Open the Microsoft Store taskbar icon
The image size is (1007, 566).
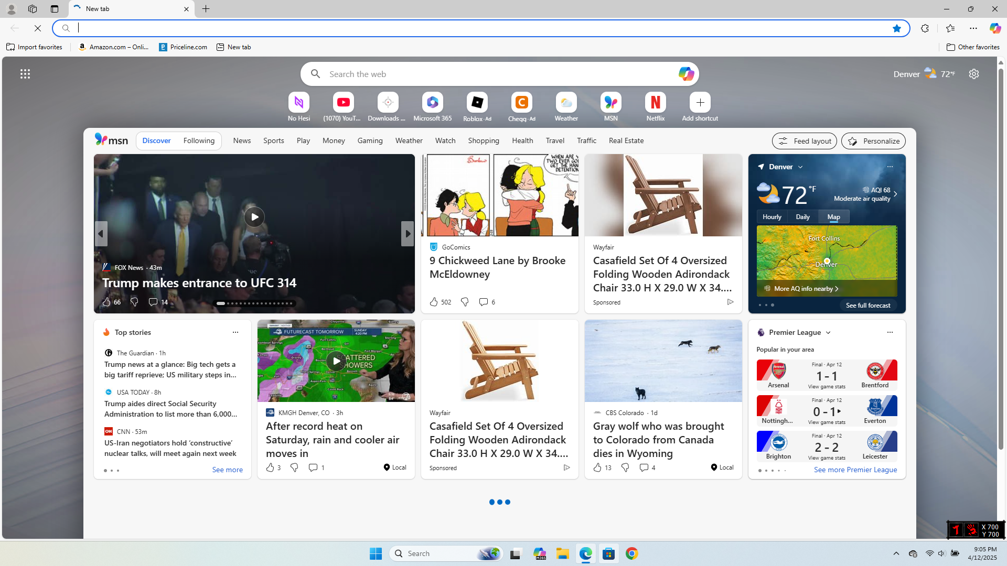click(x=608, y=553)
